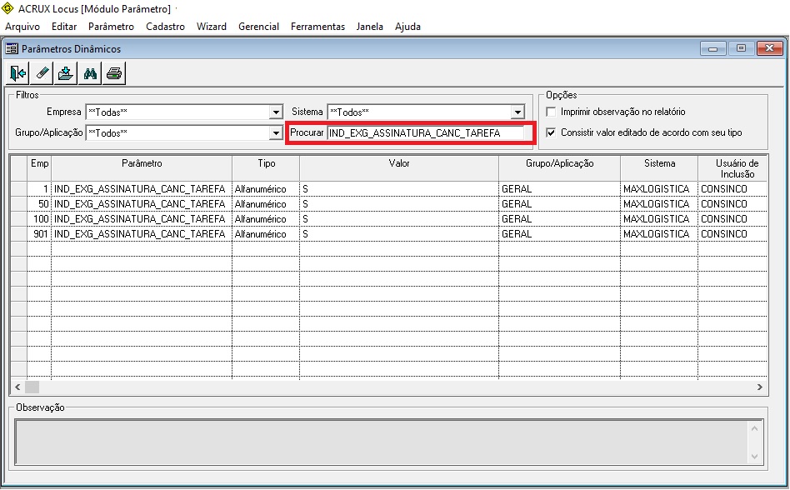Click the Parâmetros Dinâmicos window title icon

click(x=12, y=49)
